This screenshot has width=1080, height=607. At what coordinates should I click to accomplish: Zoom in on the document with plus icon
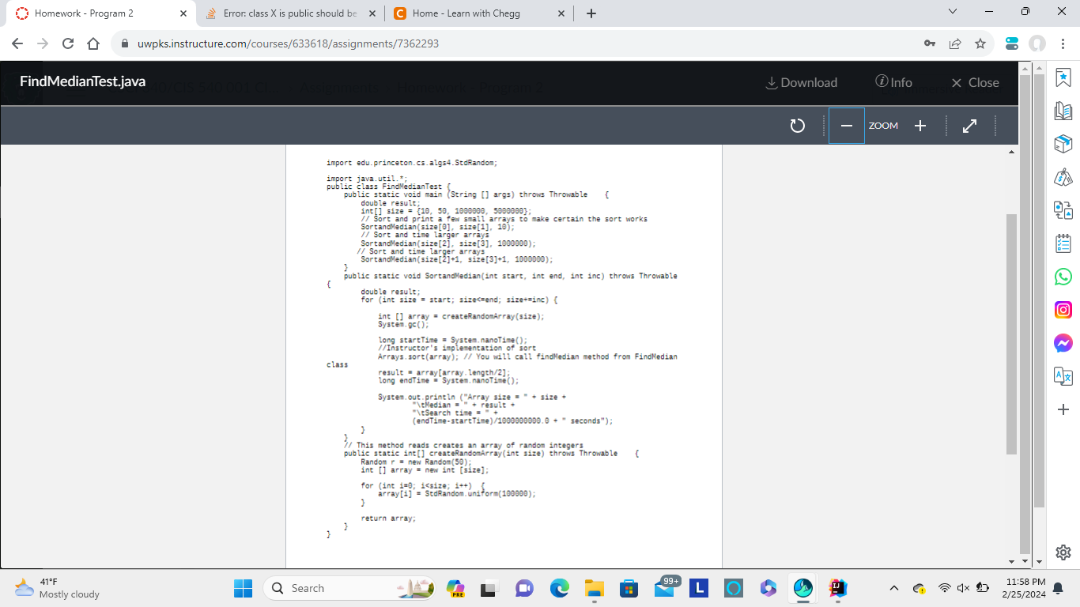pos(920,125)
